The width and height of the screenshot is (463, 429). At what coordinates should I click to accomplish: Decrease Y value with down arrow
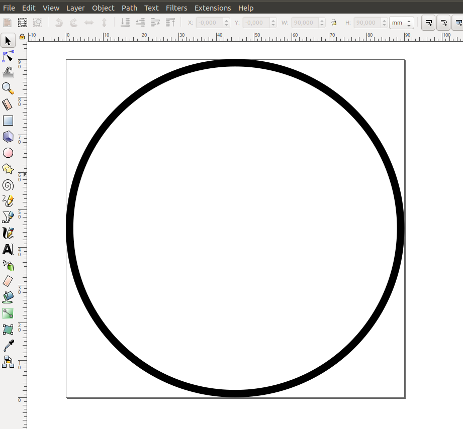click(273, 25)
